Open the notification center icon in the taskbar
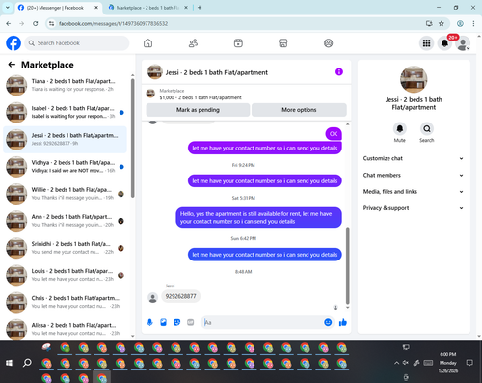The width and height of the screenshot is (482, 383). click(469, 363)
